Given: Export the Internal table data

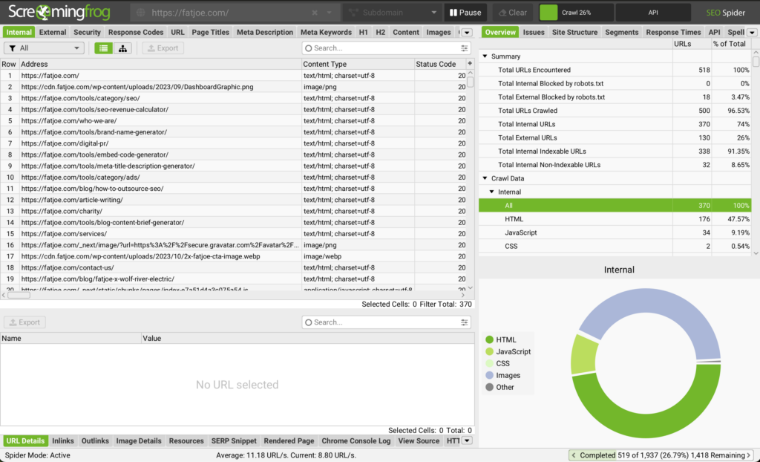Looking at the screenshot, I should (163, 48).
